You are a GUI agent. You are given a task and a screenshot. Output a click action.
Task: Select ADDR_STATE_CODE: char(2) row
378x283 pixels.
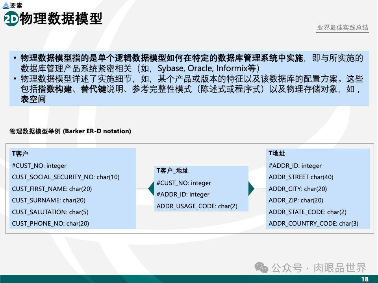point(308,212)
